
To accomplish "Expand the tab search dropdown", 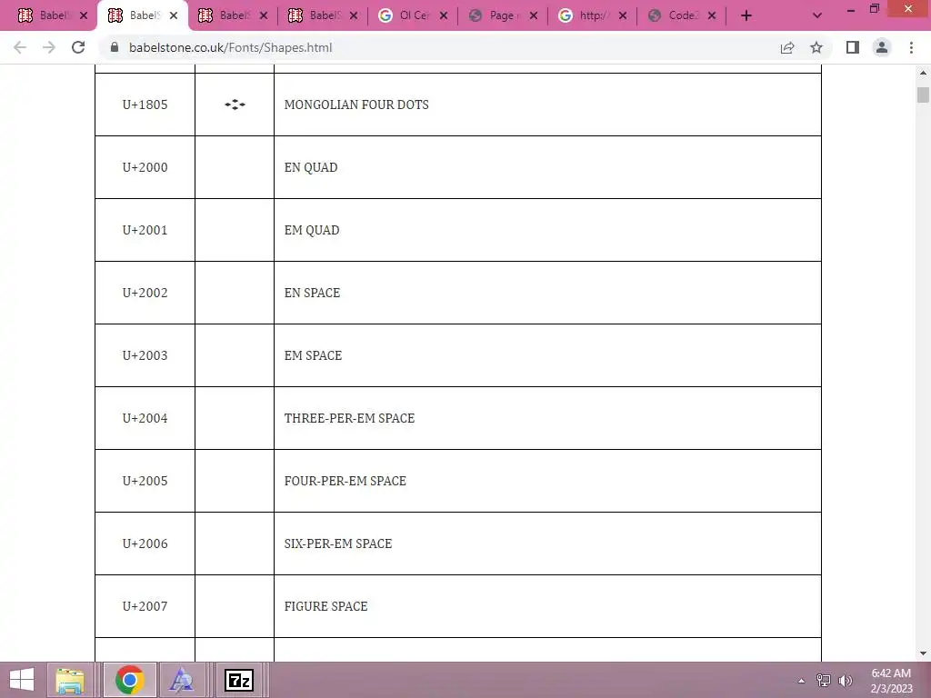I will (817, 16).
